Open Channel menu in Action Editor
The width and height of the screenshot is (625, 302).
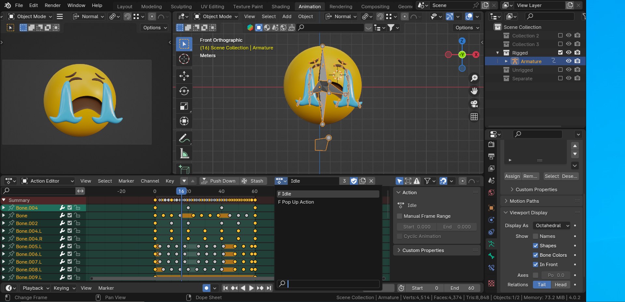(x=150, y=181)
